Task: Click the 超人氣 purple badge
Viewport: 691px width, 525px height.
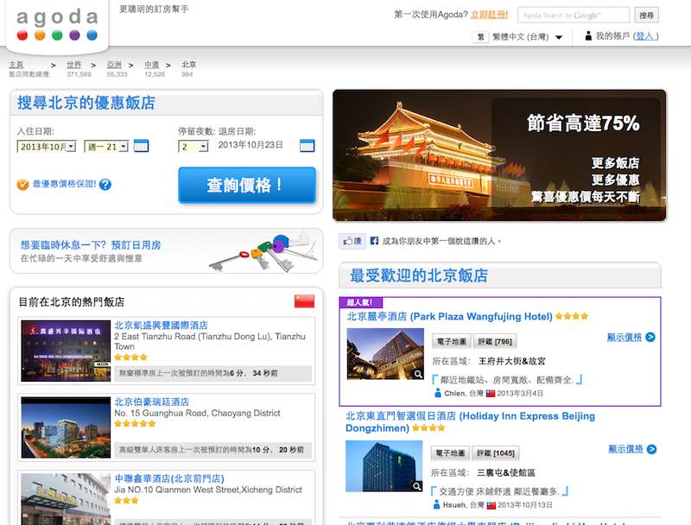Action: pos(360,302)
